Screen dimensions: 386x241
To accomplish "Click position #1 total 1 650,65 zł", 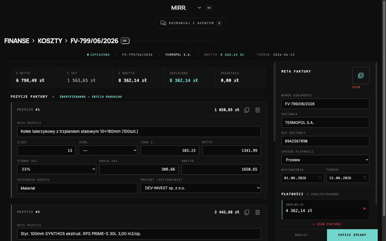I will (x=227, y=110).
